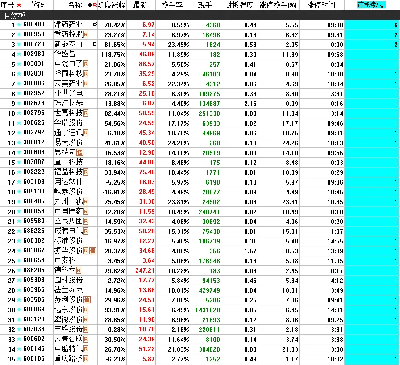Select stock code 600488

point(34,25)
